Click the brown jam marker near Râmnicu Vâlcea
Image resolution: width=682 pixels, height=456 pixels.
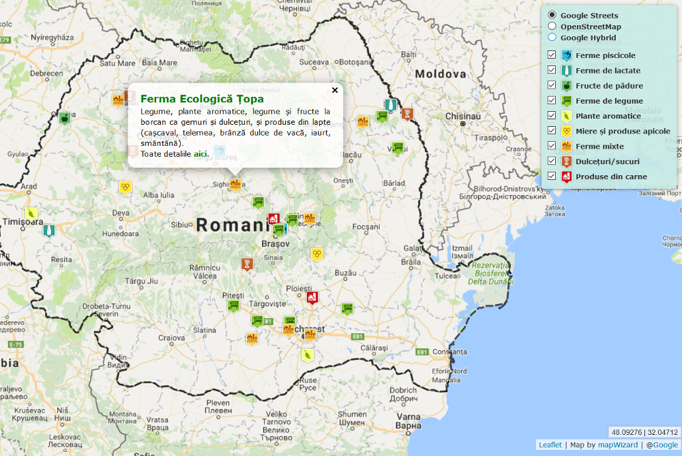[x=247, y=264]
